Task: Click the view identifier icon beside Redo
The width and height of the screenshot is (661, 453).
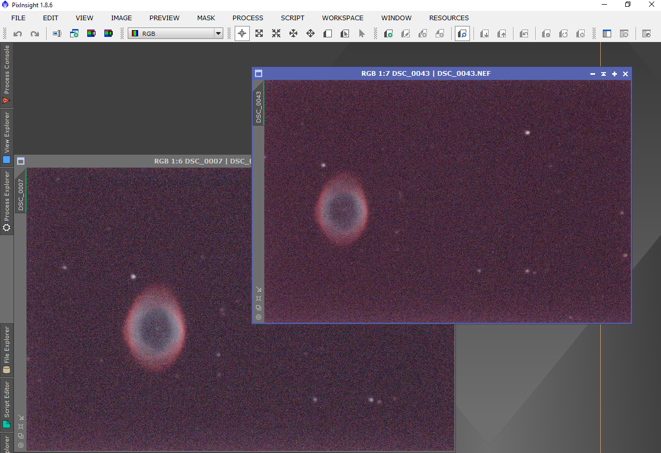Action: coord(57,34)
